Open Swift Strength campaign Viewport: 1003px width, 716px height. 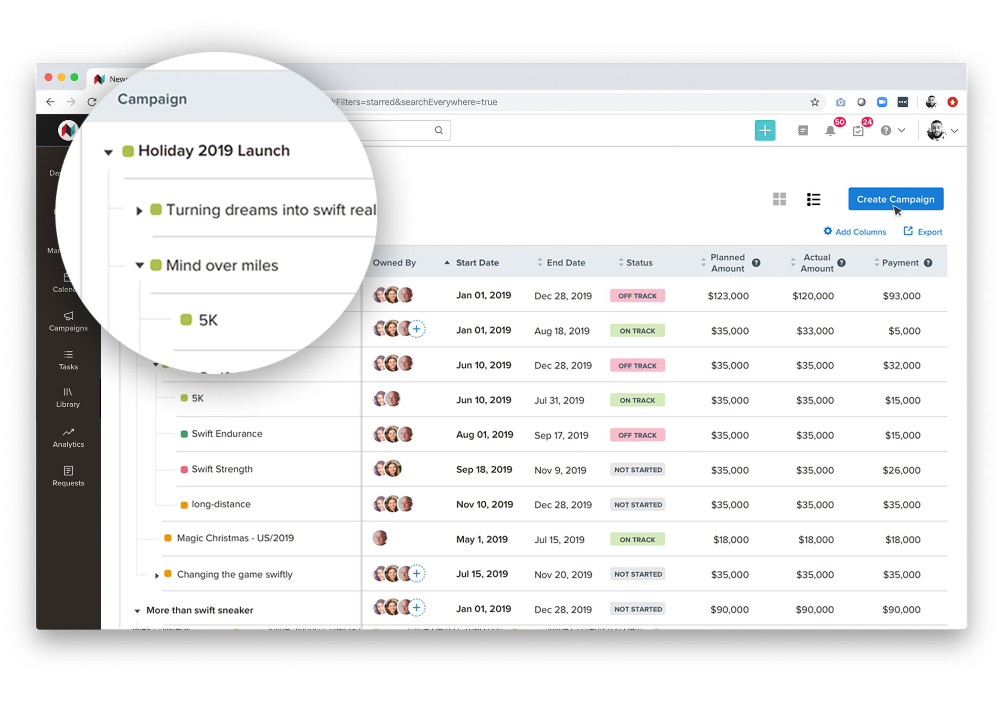[x=222, y=469]
